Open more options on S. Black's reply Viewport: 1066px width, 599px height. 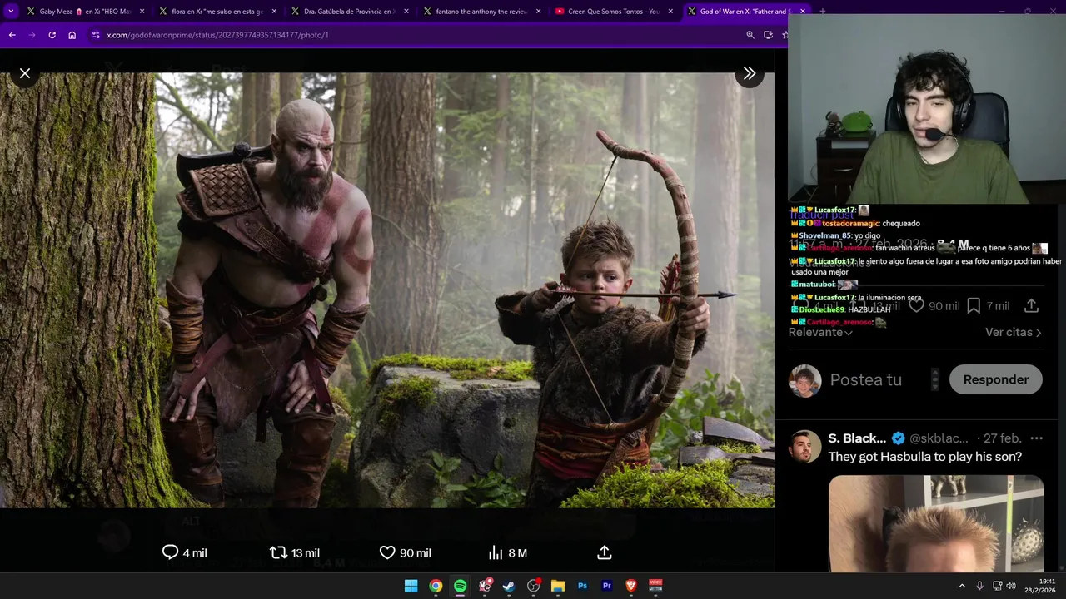pyautogui.click(x=1036, y=438)
